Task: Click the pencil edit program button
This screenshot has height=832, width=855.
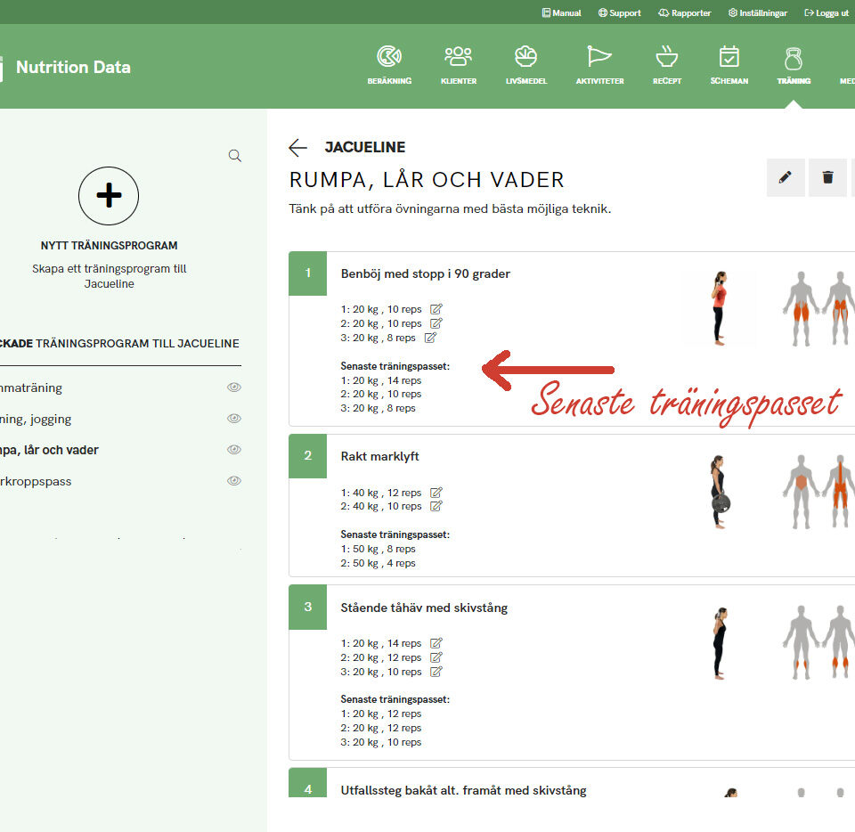Action: [785, 178]
